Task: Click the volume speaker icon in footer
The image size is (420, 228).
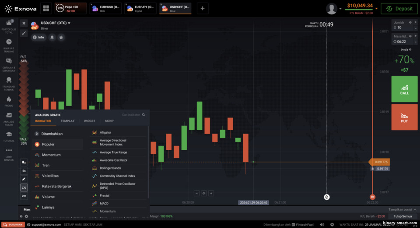Action: [x=322, y=225]
